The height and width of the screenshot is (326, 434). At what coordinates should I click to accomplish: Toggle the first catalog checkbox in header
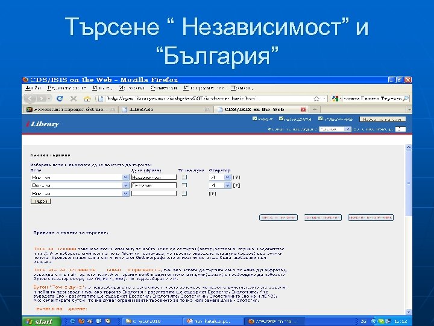(x=254, y=119)
